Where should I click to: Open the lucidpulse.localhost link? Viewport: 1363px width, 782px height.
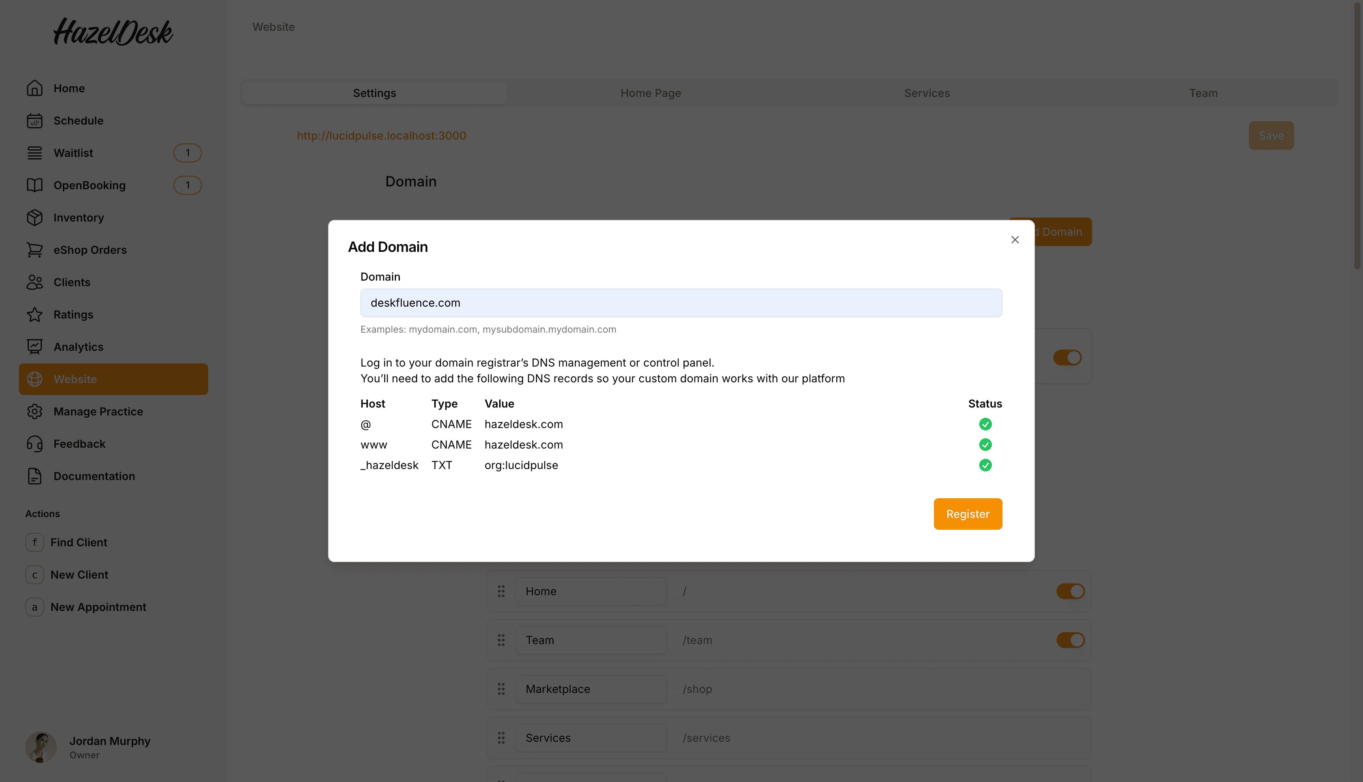[x=381, y=136]
